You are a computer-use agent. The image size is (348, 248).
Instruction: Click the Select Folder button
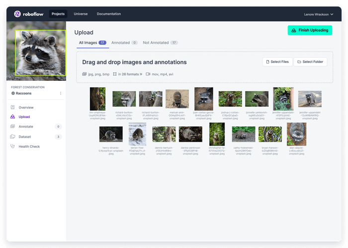tap(310, 62)
